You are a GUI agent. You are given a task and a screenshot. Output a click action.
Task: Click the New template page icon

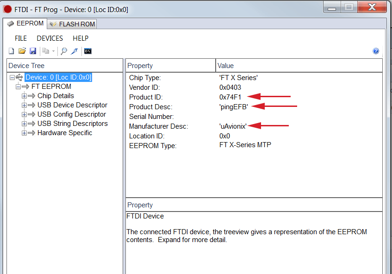click(x=12, y=51)
